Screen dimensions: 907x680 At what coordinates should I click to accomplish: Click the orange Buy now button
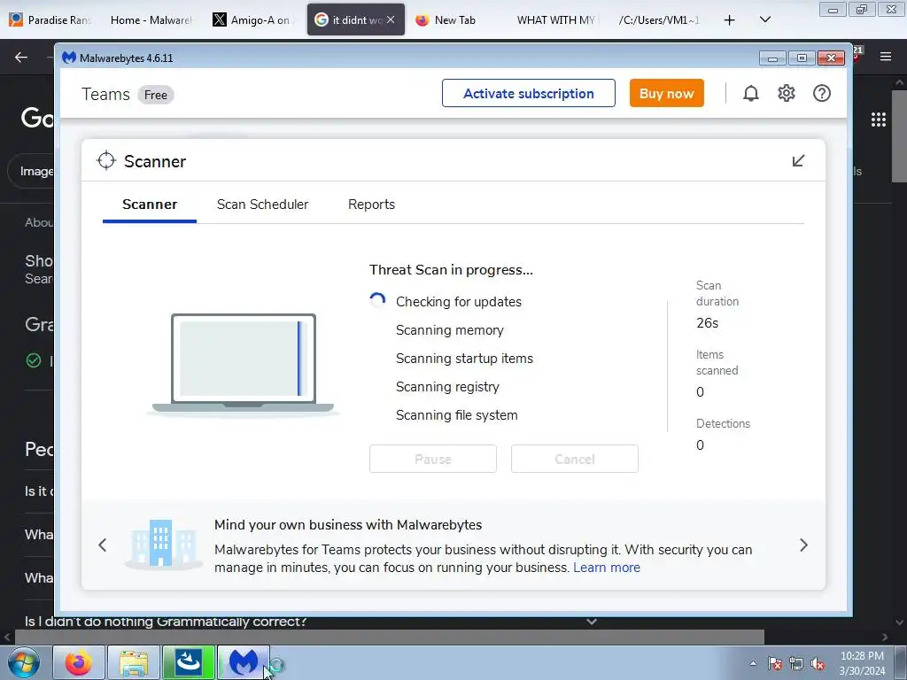[666, 93]
